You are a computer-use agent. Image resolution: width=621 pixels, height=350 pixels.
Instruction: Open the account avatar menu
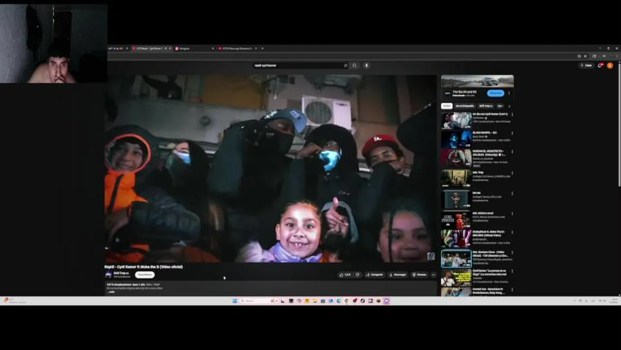(610, 65)
